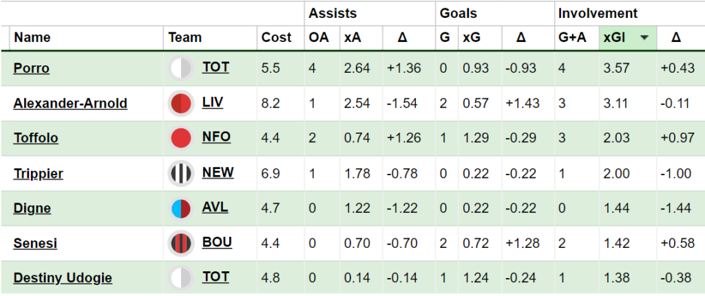Image resolution: width=705 pixels, height=296 pixels.
Task: Sort table by Name column header
Action: [x=32, y=38]
